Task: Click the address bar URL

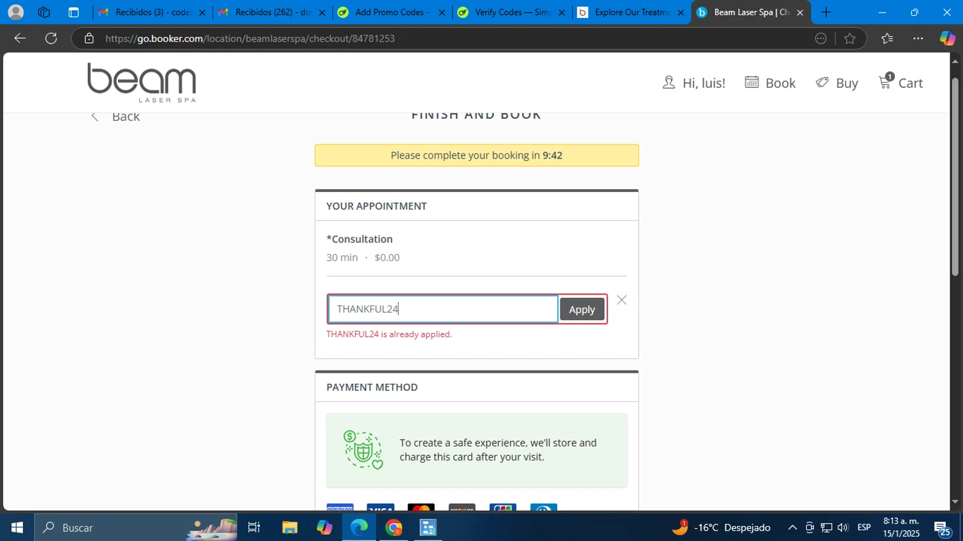Action: pos(250,39)
